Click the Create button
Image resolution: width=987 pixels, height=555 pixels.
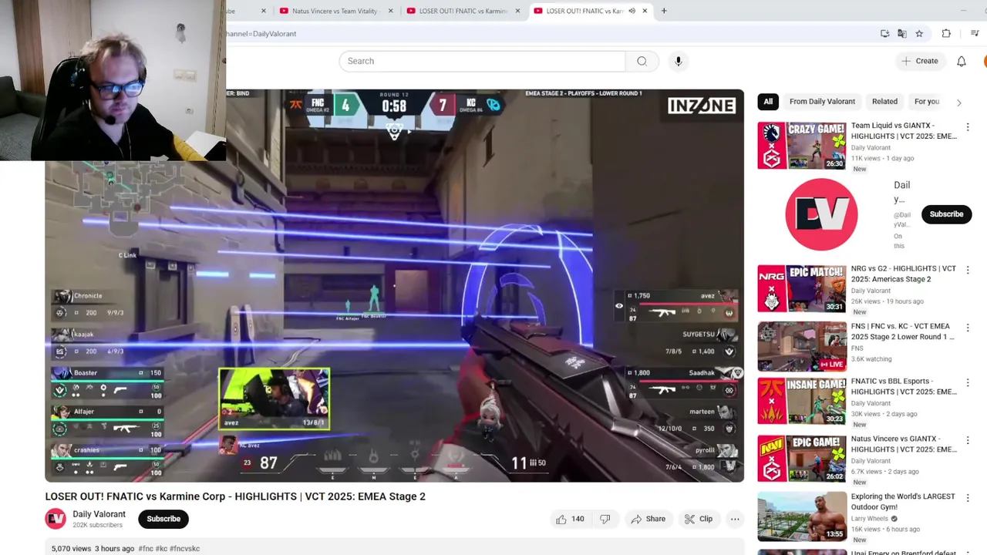coord(920,61)
